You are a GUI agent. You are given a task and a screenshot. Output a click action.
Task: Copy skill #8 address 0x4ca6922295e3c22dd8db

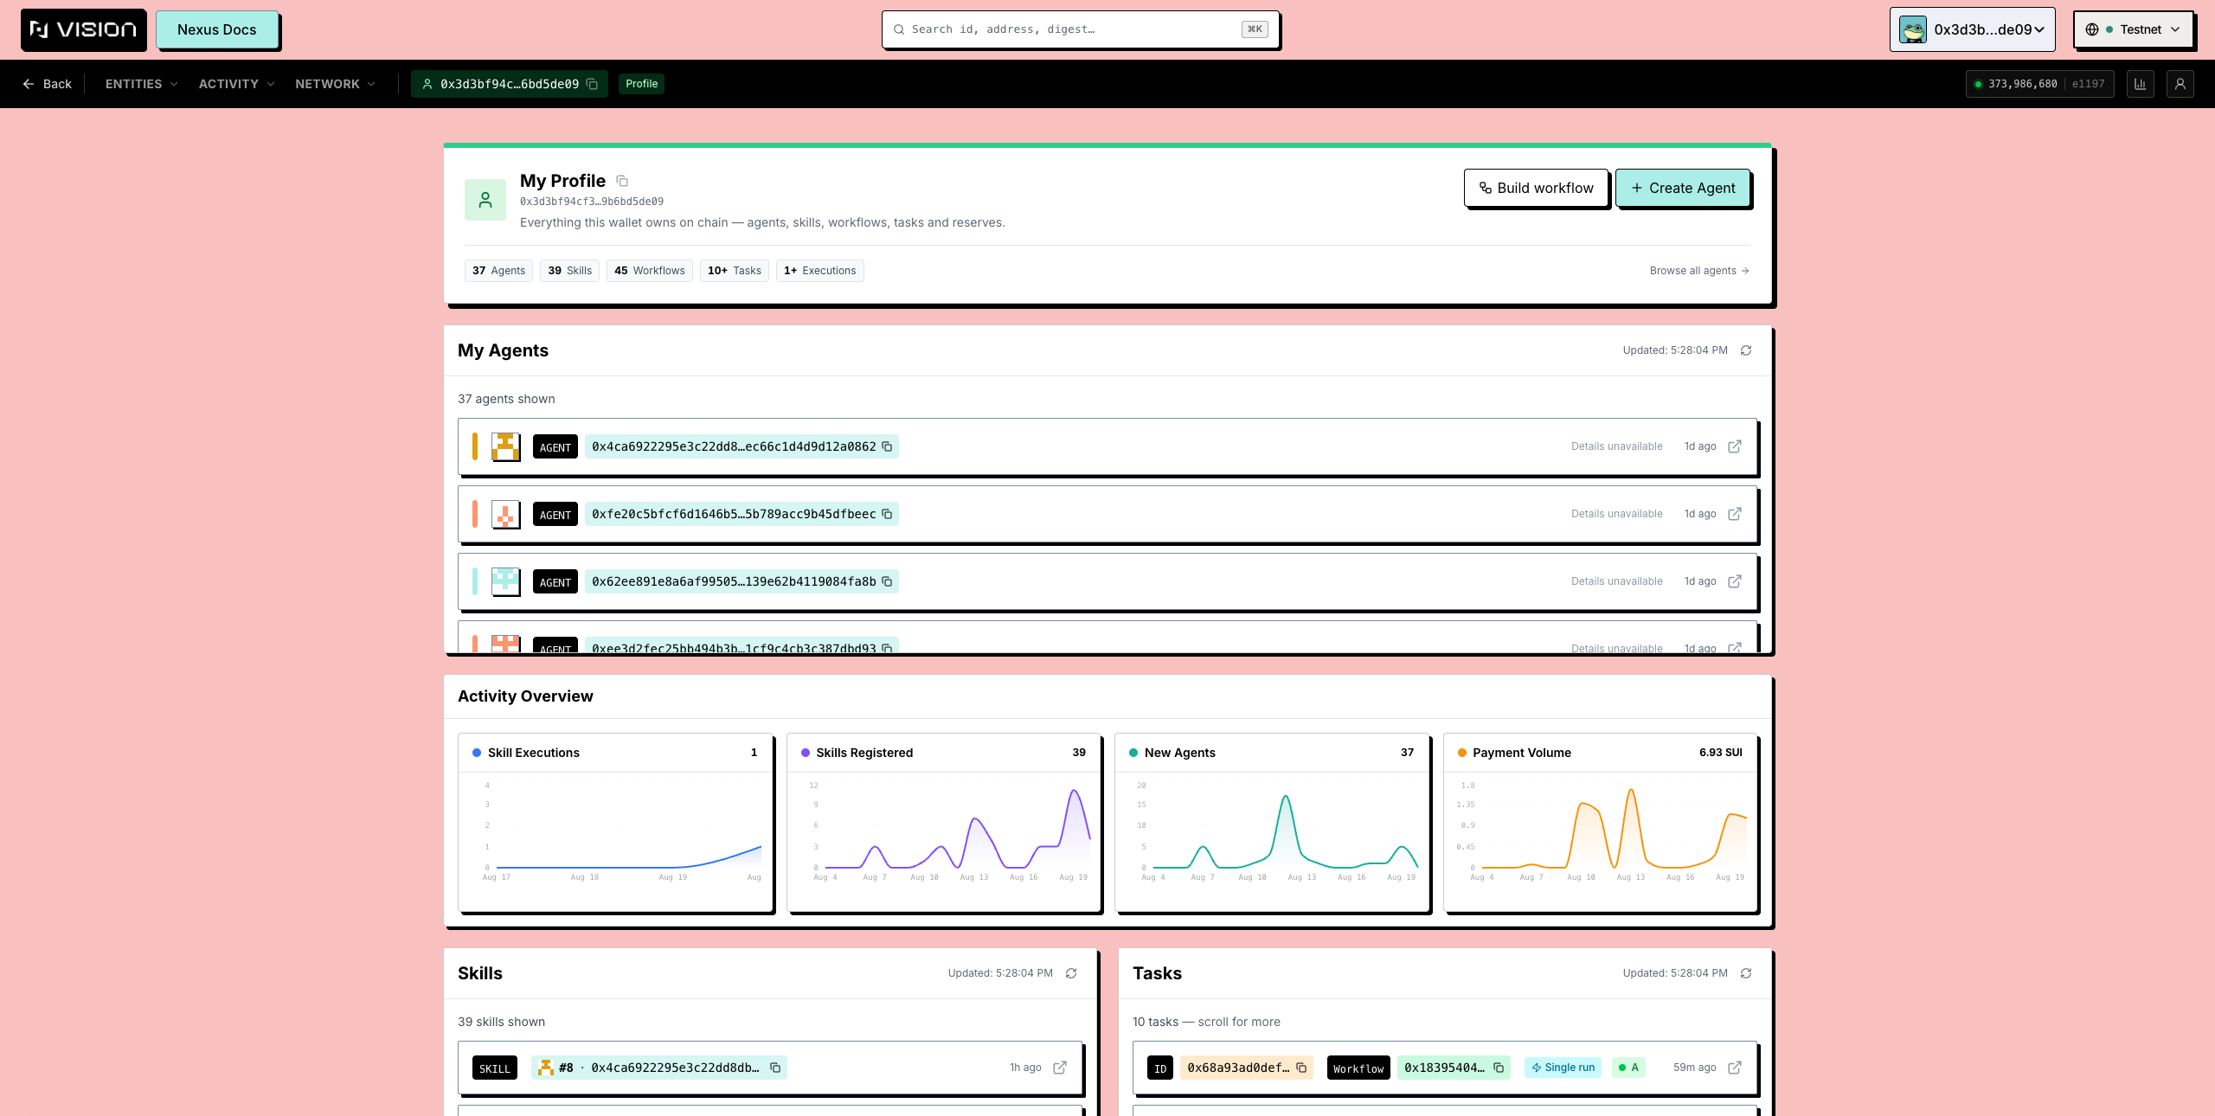[x=775, y=1068]
